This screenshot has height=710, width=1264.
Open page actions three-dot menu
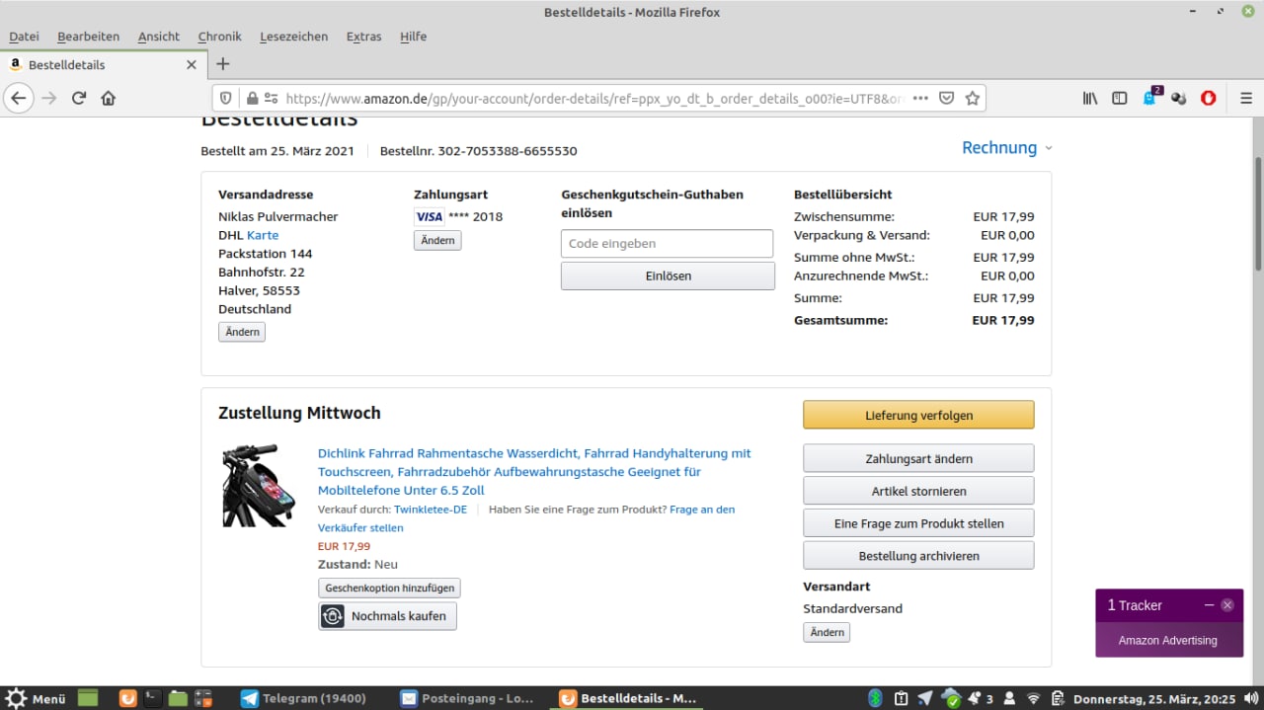[919, 99]
